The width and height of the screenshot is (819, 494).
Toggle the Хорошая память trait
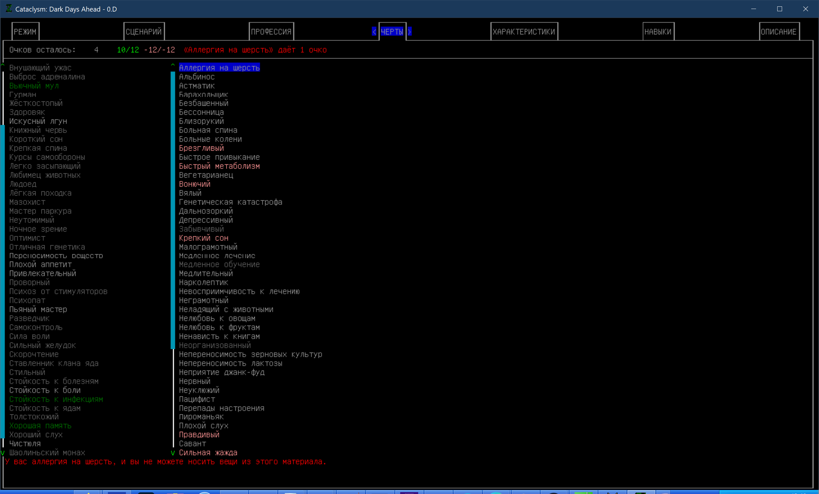pyautogui.click(x=40, y=426)
